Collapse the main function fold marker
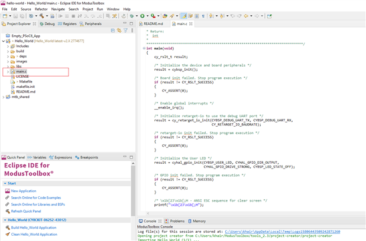Image resolution: width=366 pixels, height=241 pixels. click(x=144, y=48)
